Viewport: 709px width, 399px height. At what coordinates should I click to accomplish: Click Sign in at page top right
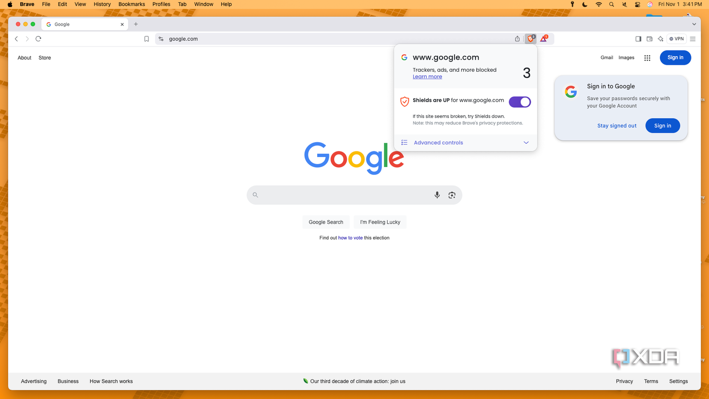[x=675, y=58]
